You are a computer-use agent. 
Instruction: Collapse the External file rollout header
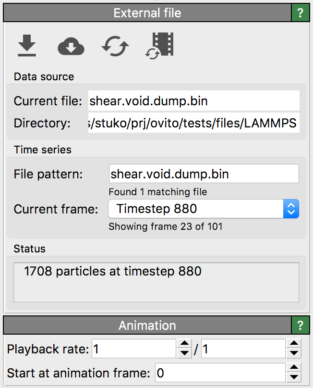pos(147,13)
